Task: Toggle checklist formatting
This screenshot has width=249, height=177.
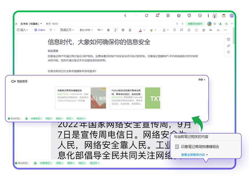Action: click(189, 30)
